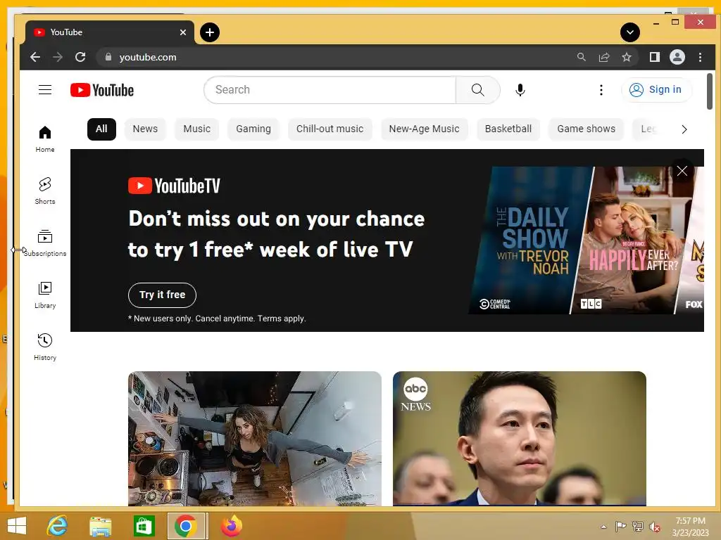Viewport: 721px width, 540px height.
Task: Click the lock site info icon
Action: (x=108, y=57)
